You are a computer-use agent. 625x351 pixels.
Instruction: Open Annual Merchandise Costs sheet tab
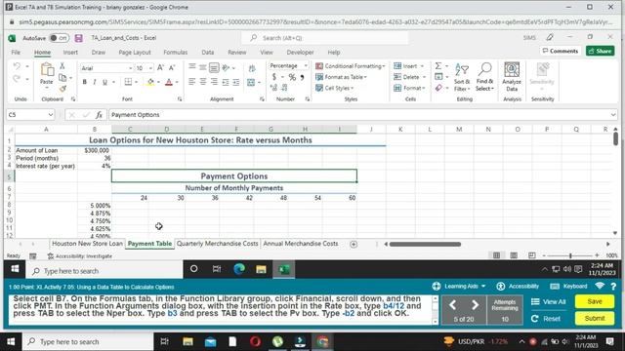pos(301,244)
